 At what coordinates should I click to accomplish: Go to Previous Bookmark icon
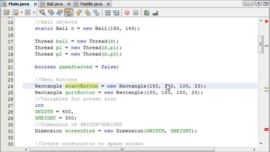click(79, 12)
